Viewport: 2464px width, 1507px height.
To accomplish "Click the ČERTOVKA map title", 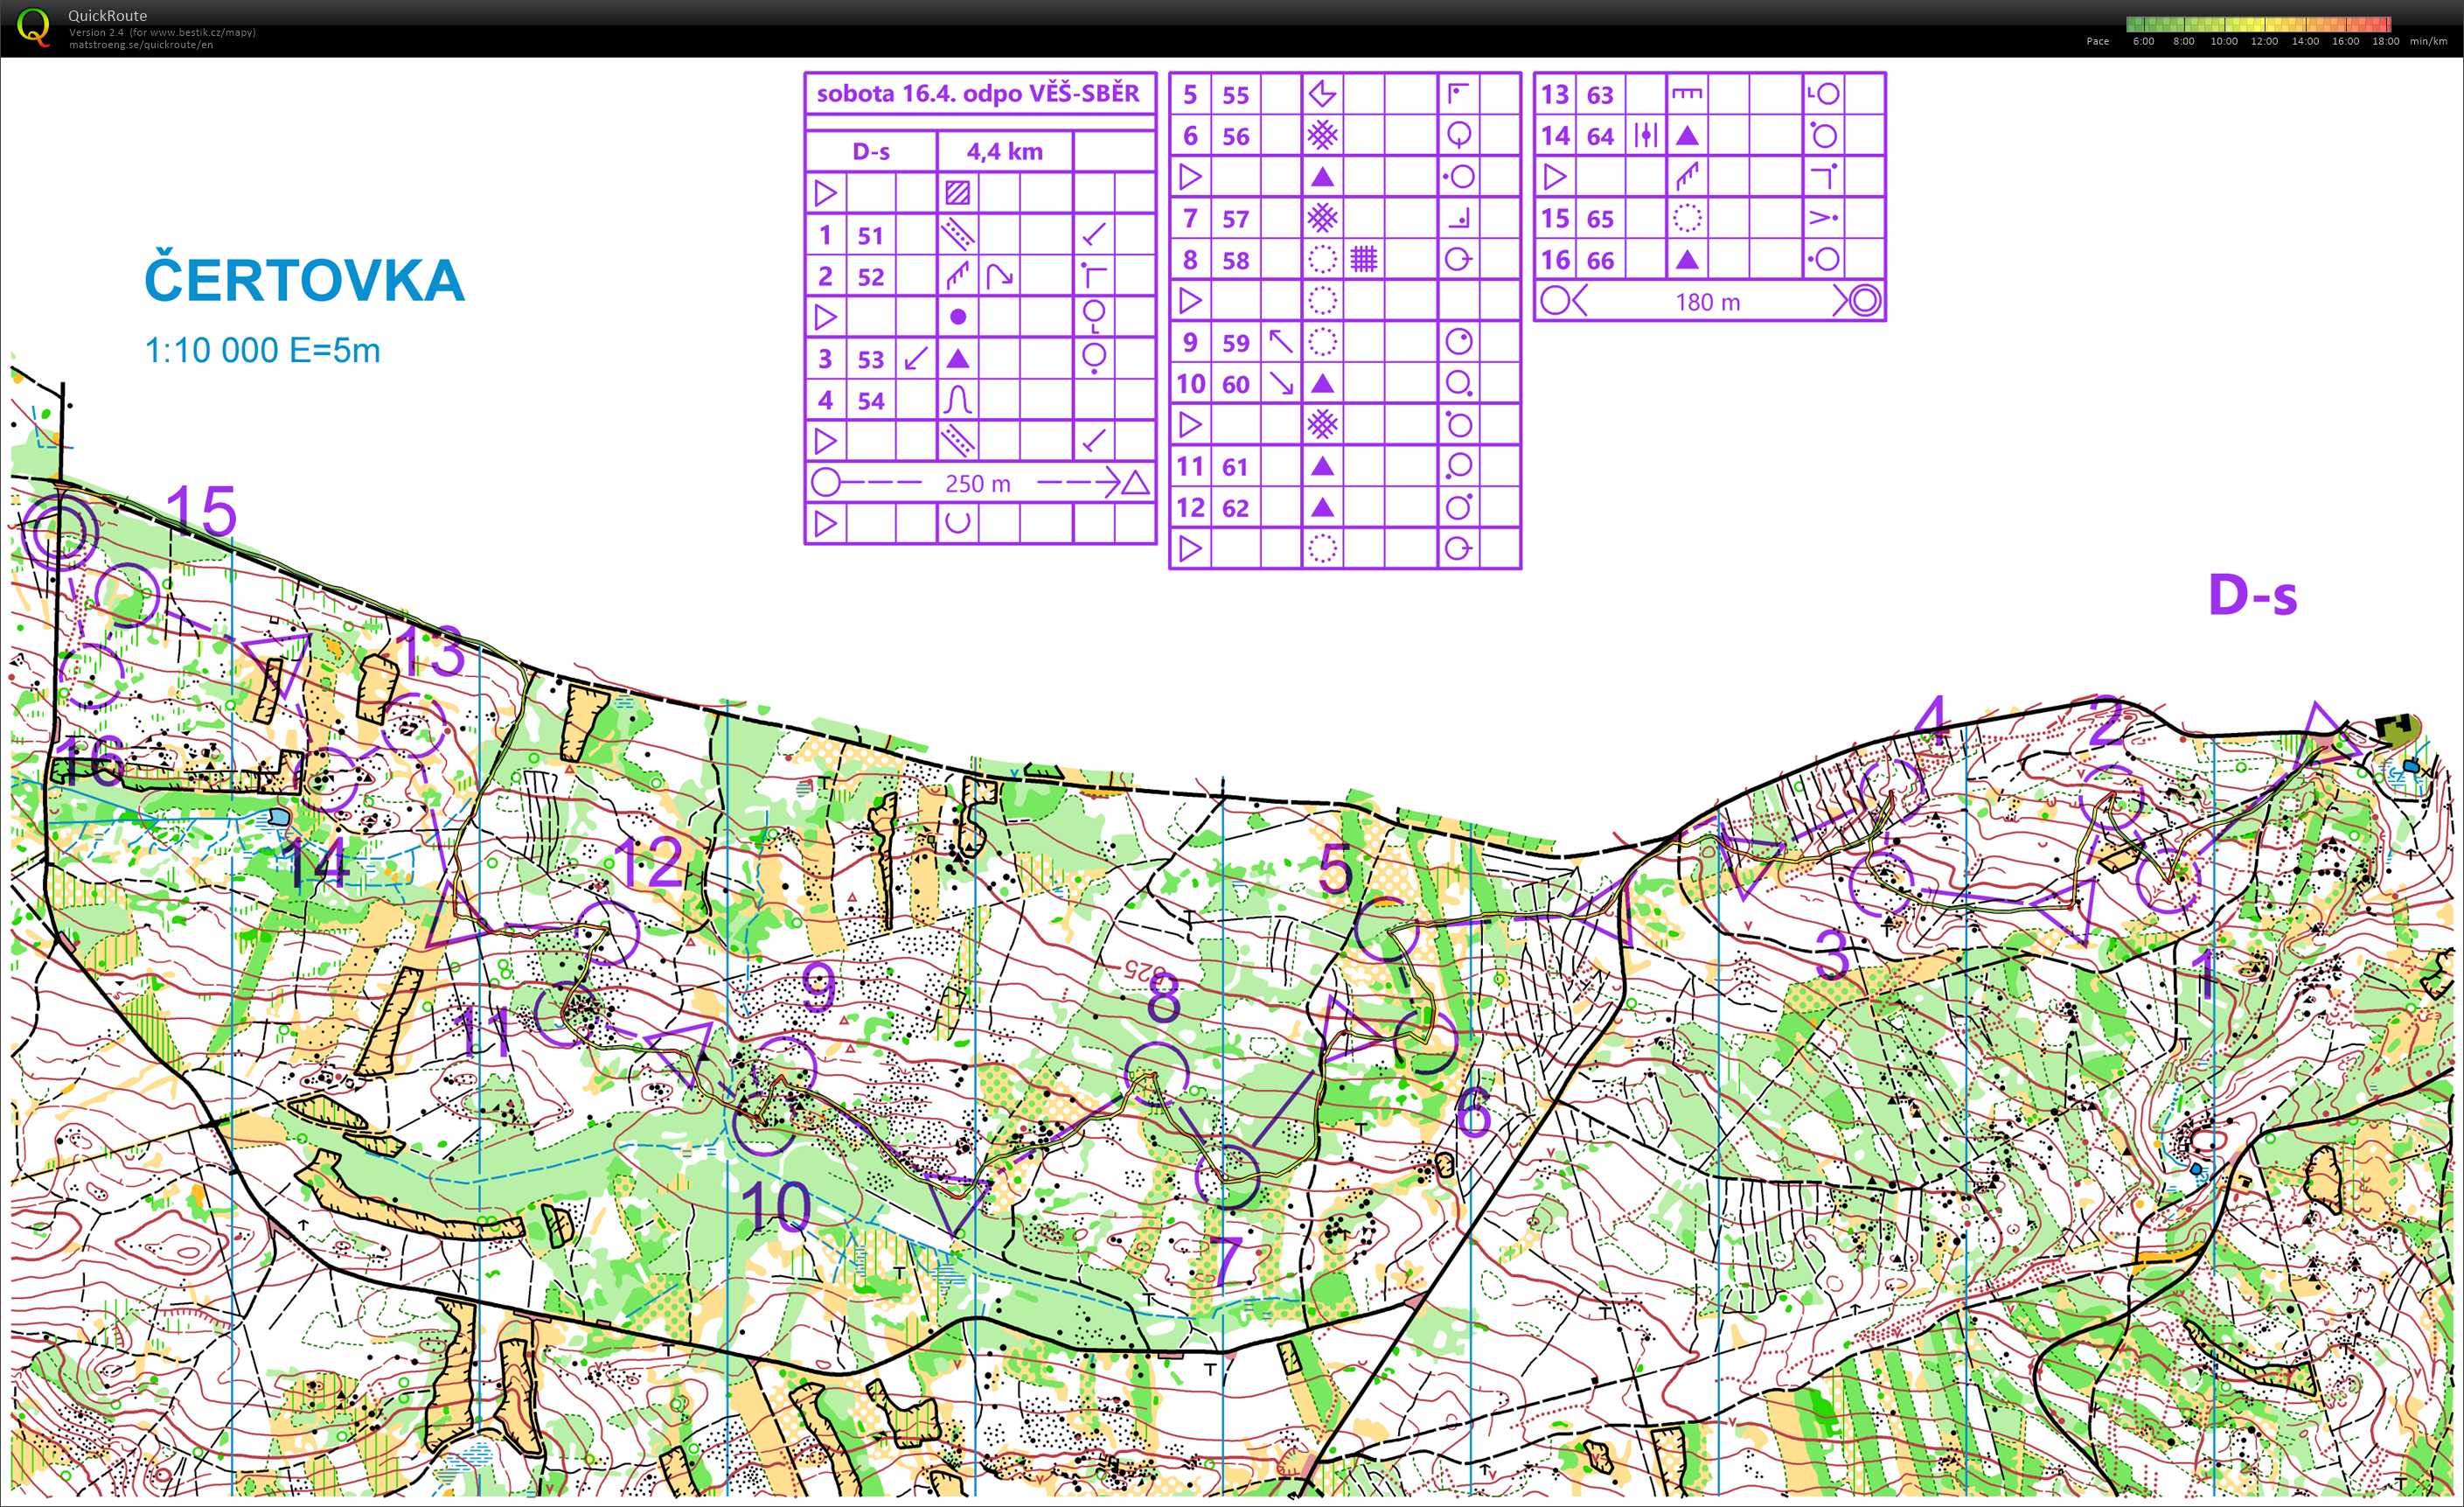I will (304, 281).
